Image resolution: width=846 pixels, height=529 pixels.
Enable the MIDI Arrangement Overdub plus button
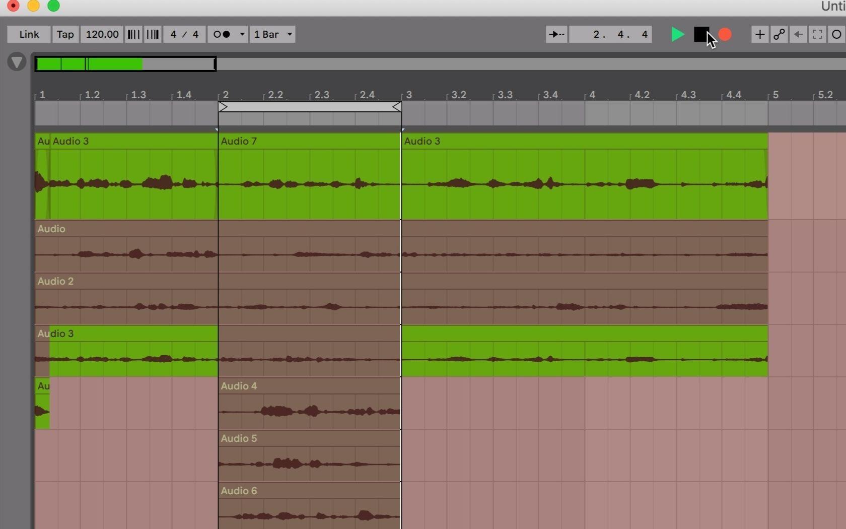[759, 34]
